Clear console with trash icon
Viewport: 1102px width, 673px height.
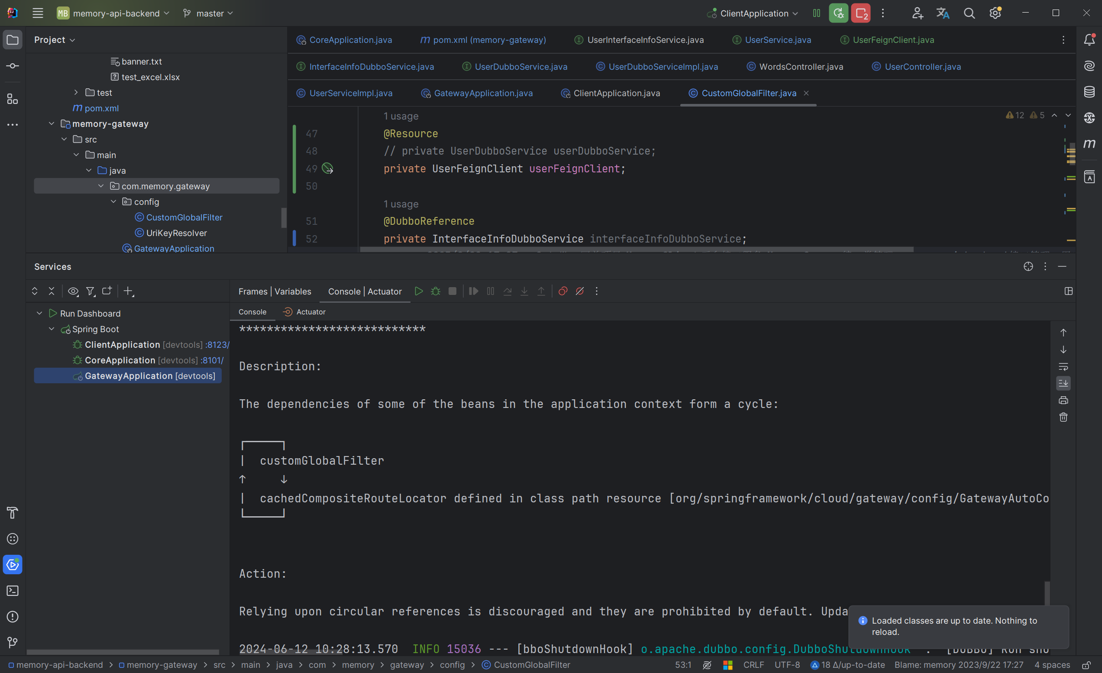point(1063,417)
